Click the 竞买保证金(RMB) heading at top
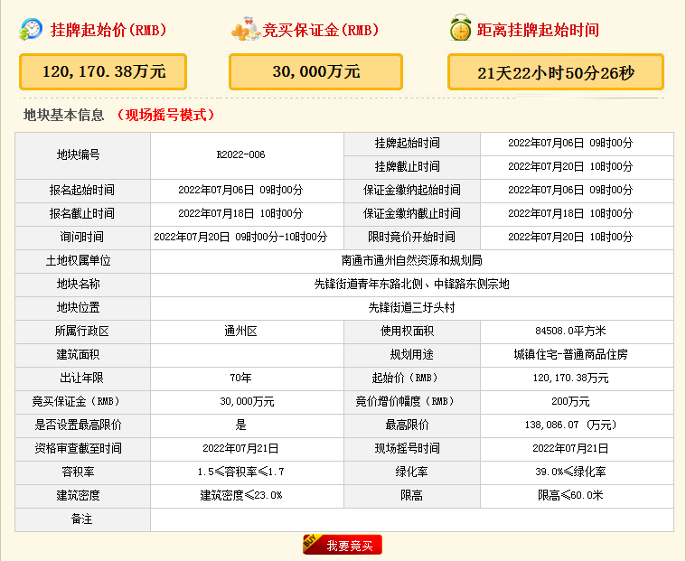The image size is (686, 561). pos(321,30)
